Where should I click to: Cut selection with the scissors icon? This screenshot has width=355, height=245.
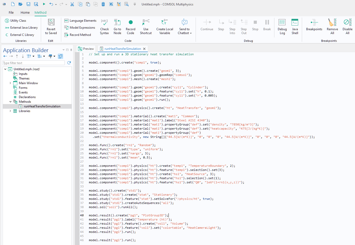click(72, 4)
